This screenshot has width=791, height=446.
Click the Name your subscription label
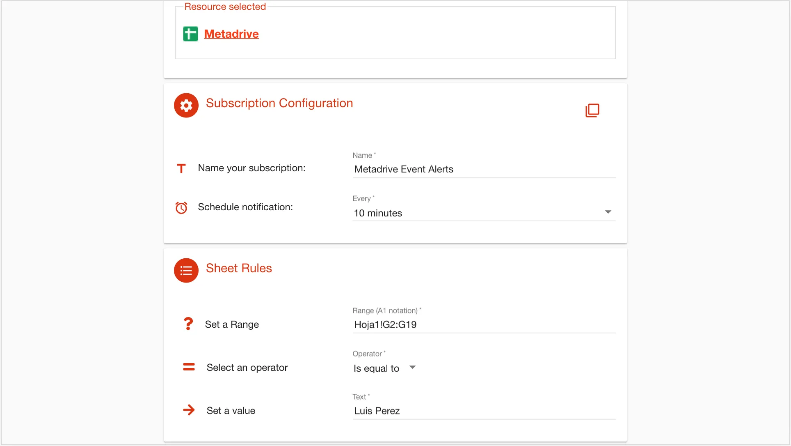251,168
